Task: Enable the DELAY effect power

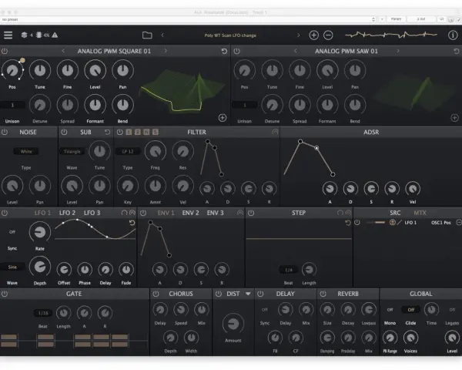Action: [260, 294]
